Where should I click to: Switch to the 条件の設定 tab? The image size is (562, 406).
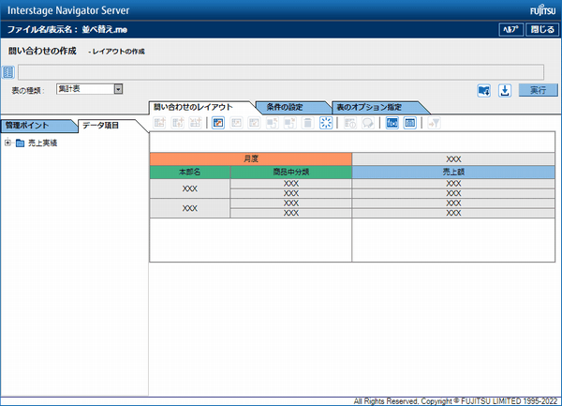pos(285,107)
